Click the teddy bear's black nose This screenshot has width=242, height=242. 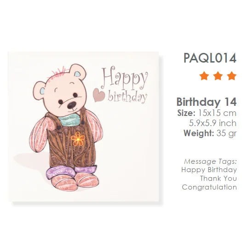[x=72, y=105]
